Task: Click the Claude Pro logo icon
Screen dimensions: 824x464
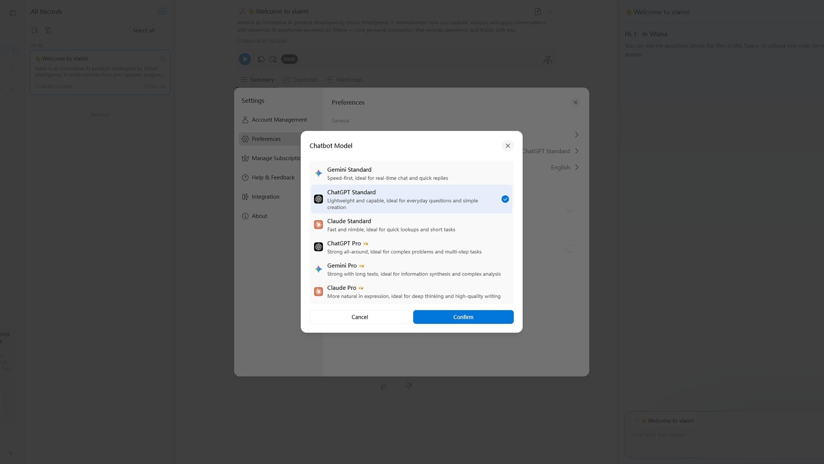Action: [x=318, y=292]
